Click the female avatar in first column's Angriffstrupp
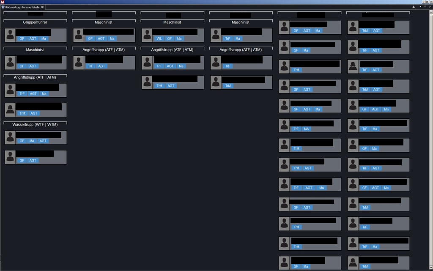Viewport: 433px width, 271px height. 10,110
